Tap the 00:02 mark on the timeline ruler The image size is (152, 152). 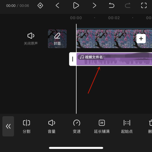pyautogui.click(x=114, y=18)
